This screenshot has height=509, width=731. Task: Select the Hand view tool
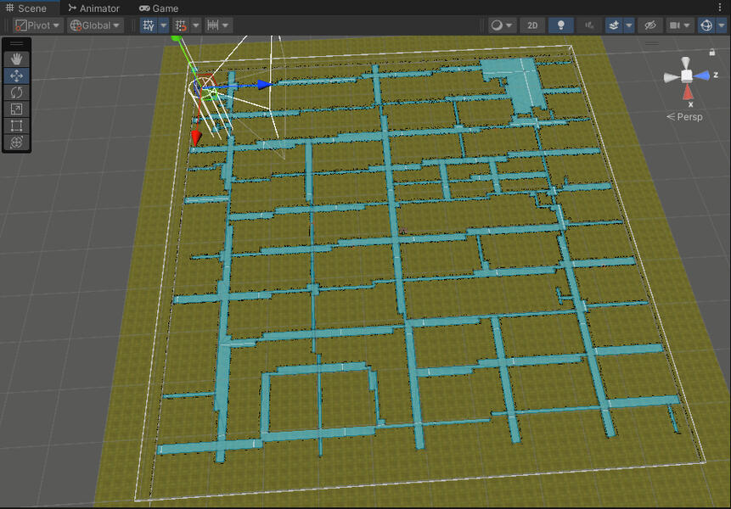16,59
